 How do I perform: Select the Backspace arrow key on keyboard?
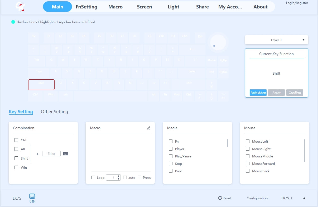point(192,49)
